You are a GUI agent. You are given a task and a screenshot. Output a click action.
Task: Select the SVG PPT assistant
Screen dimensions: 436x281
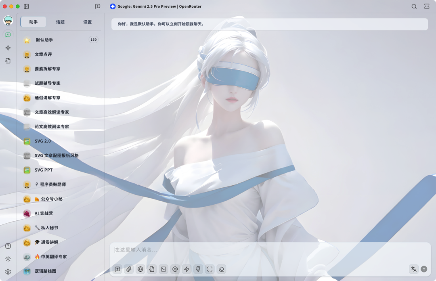click(x=45, y=170)
